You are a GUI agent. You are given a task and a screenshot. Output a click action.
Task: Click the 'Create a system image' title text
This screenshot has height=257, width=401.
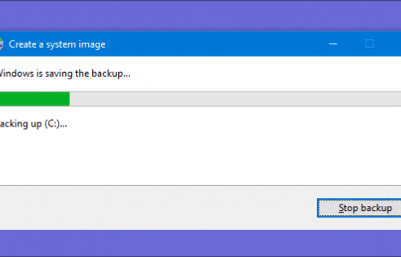point(57,44)
